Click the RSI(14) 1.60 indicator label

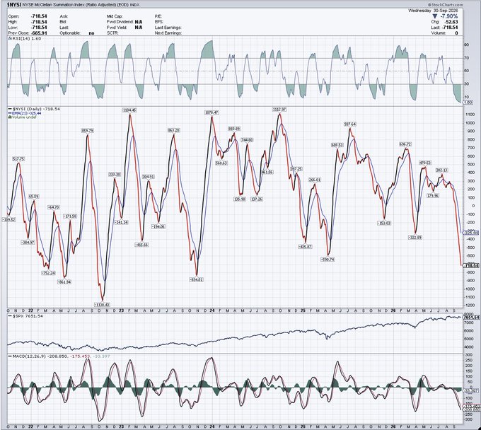[x=25, y=39]
